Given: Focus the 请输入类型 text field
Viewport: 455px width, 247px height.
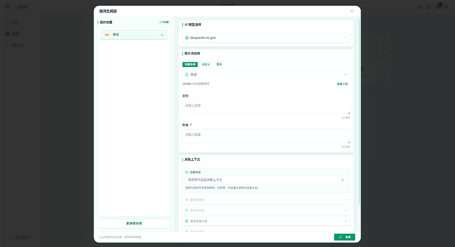Looking at the screenshot, I should coord(266,107).
